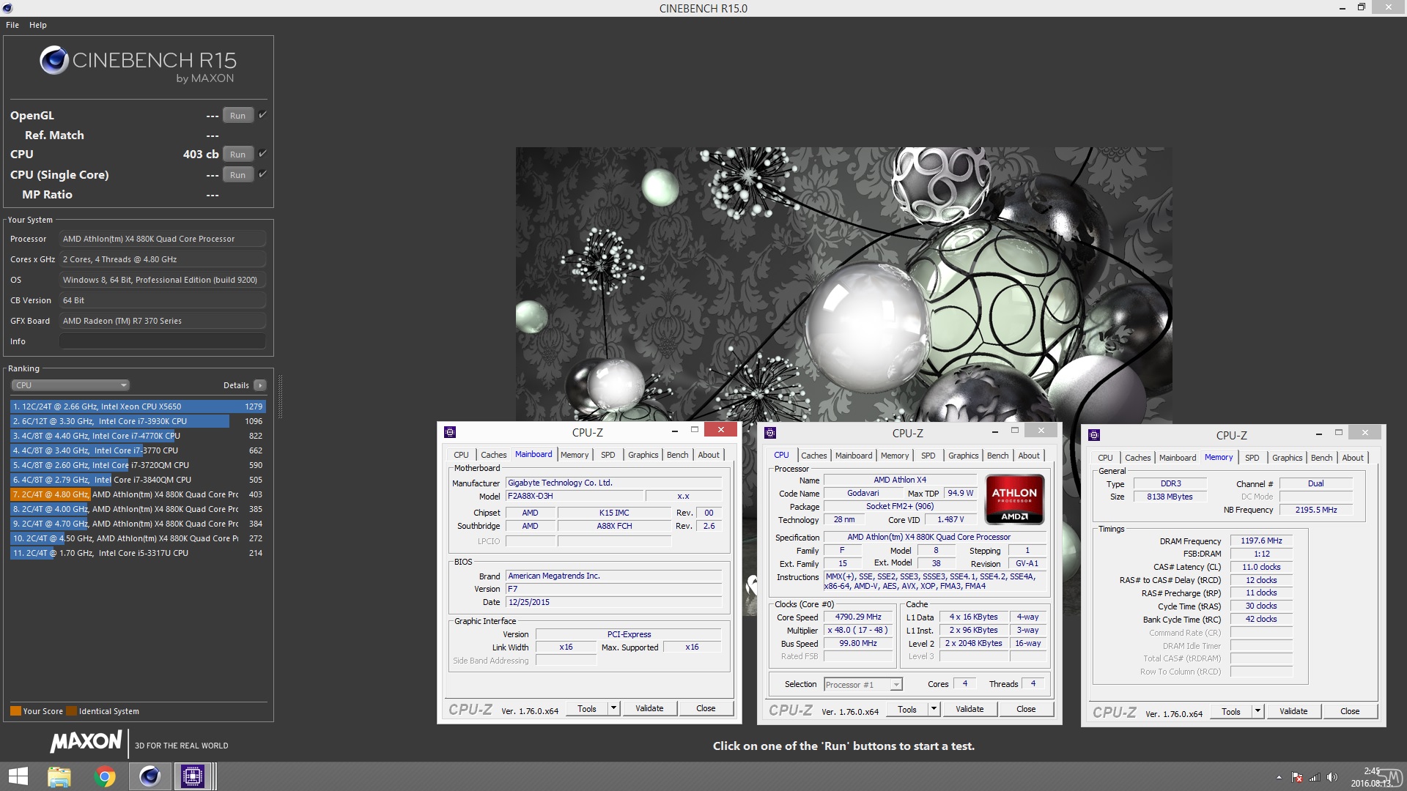1407x791 pixels.
Task: Toggle the OpenGL test checkbox
Action: coord(262,115)
